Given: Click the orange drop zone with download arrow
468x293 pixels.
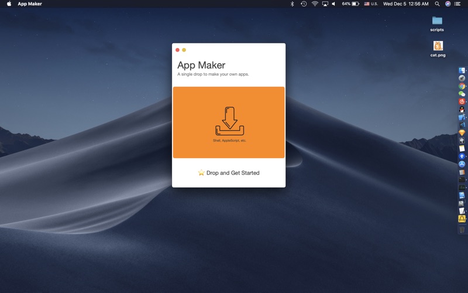Looking at the screenshot, I should tap(229, 122).
